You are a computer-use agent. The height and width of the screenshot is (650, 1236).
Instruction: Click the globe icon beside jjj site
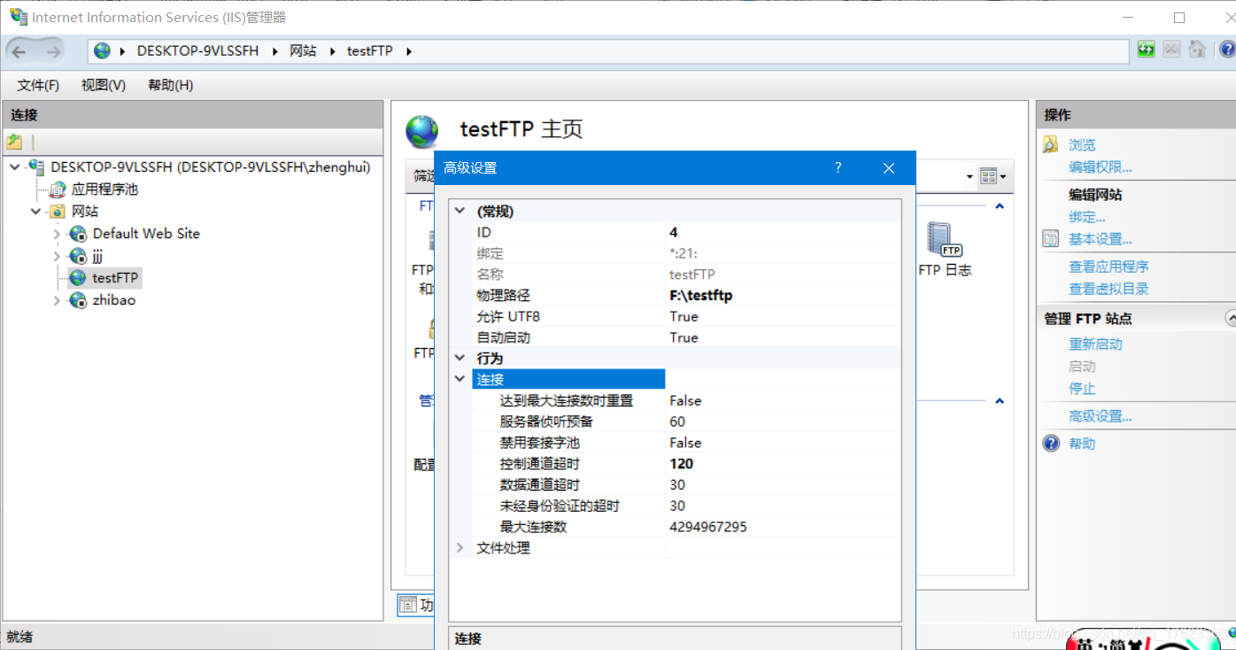78,256
